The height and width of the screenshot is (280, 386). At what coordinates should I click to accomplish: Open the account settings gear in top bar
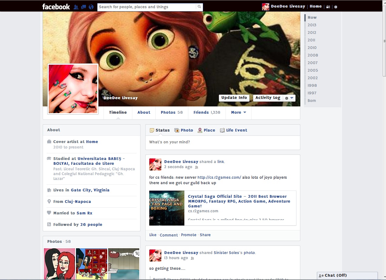pos(336,7)
